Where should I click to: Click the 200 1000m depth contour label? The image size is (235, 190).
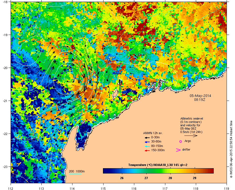(77, 171)
